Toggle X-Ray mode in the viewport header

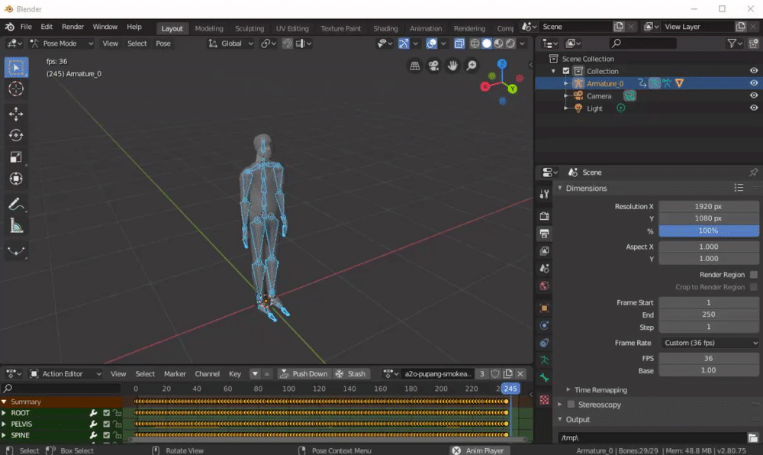pyautogui.click(x=459, y=44)
